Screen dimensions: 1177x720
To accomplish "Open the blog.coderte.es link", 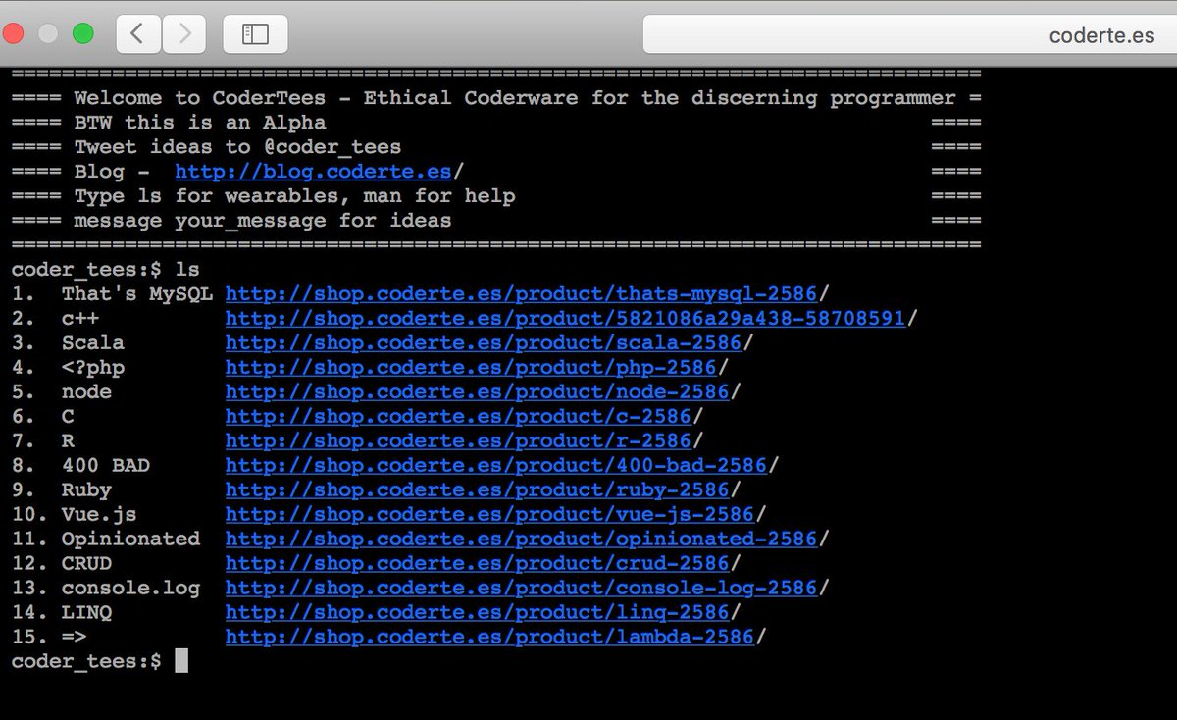I will 313,172.
